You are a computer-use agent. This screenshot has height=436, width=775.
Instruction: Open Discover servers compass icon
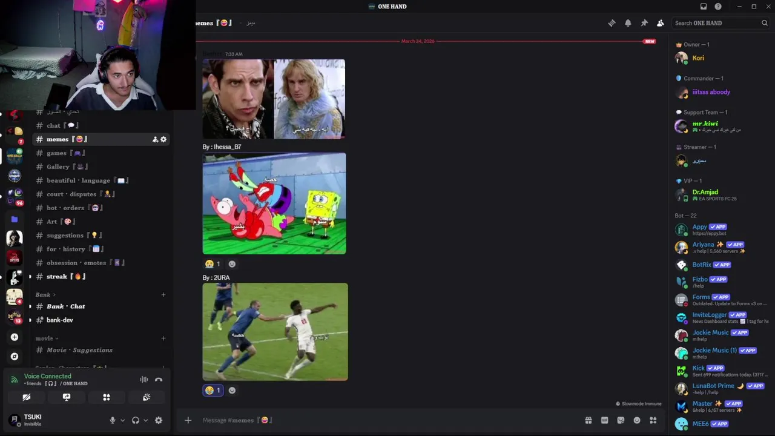coord(15,357)
